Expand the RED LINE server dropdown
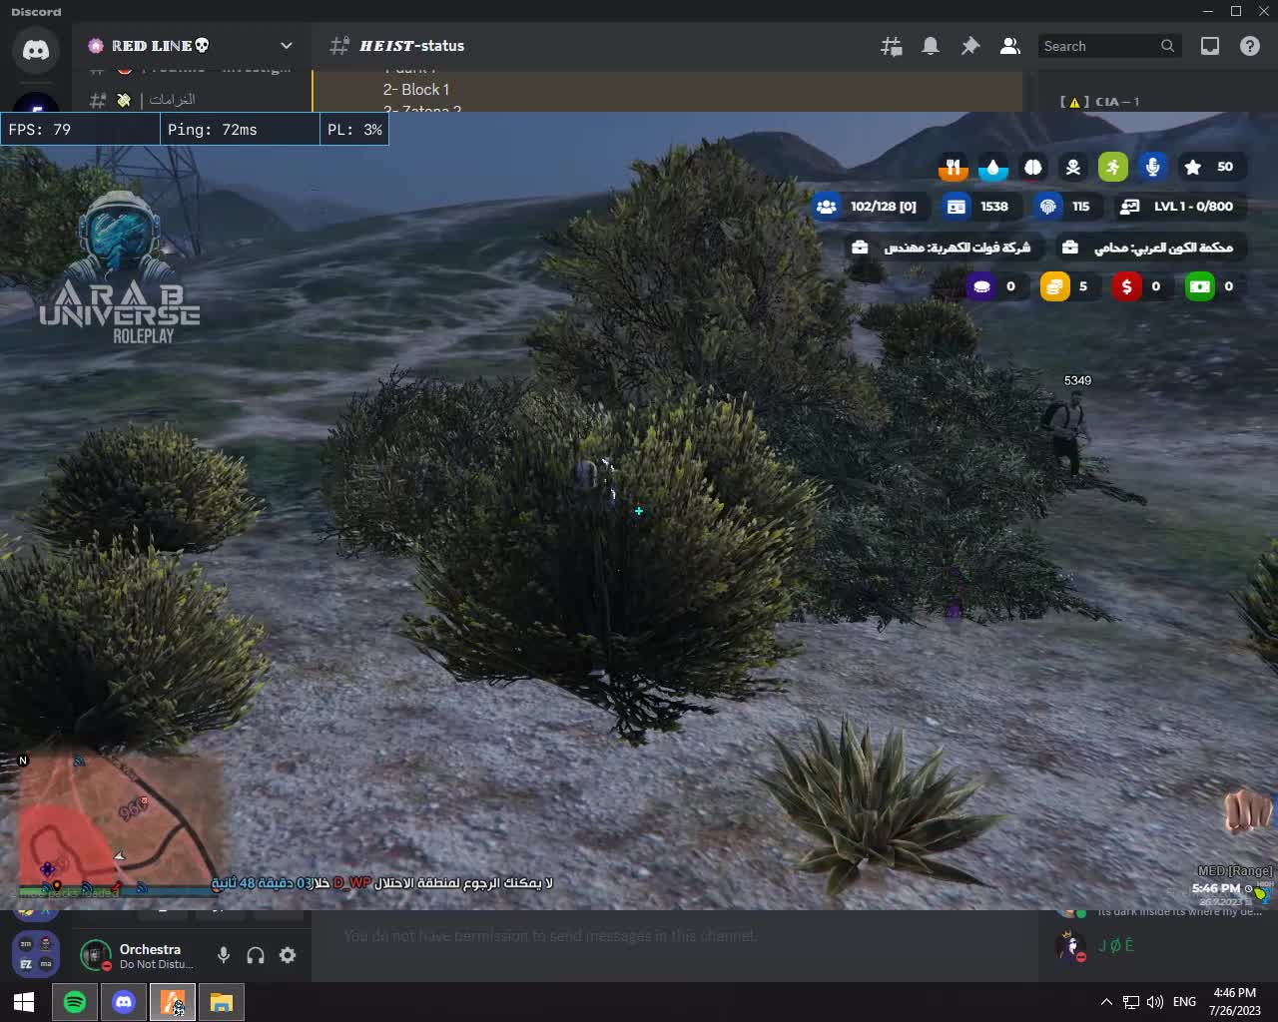The width and height of the screenshot is (1278, 1022). pyautogui.click(x=287, y=46)
